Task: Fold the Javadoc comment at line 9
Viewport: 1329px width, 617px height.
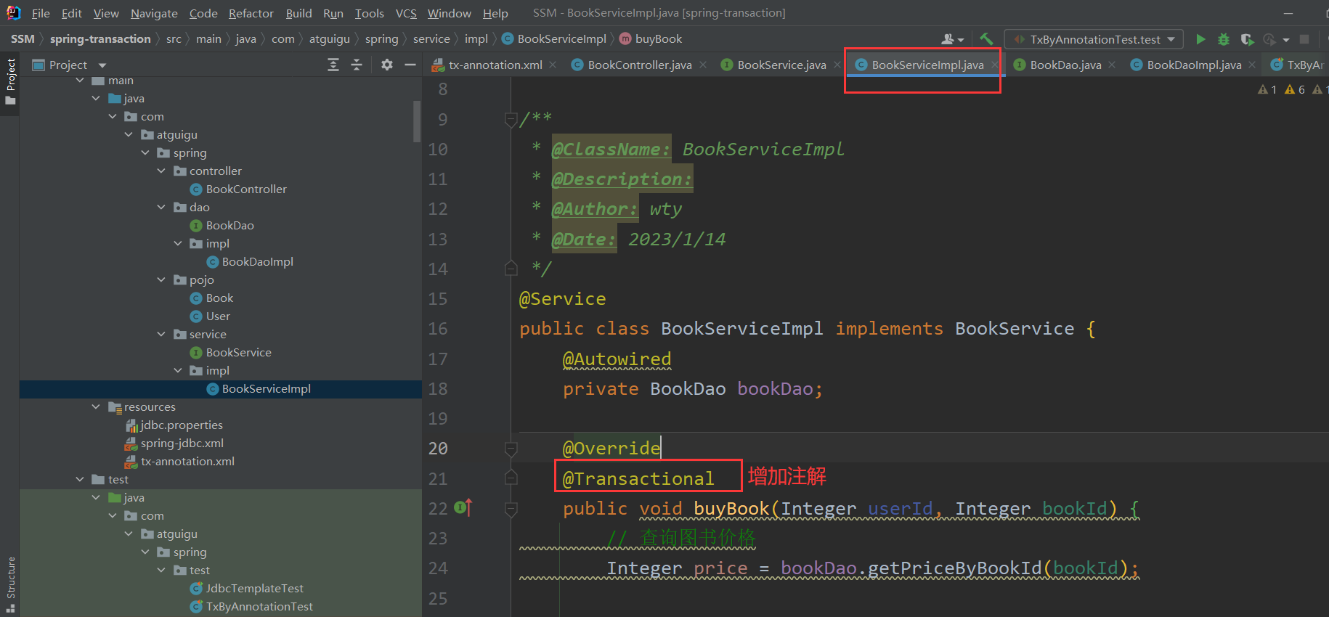Action: point(511,119)
